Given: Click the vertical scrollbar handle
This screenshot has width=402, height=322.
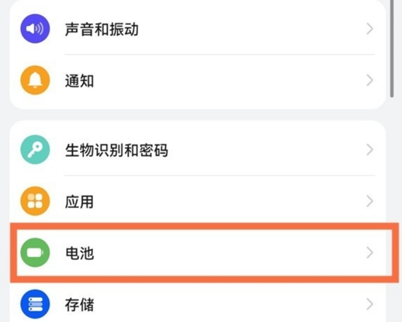Looking at the screenshot, I should 392,48.
